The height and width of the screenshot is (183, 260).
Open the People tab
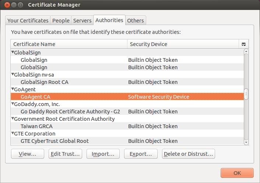click(x=61, y=21)
